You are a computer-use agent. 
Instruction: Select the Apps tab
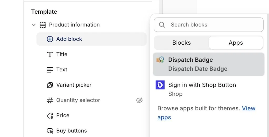[236, 43]
